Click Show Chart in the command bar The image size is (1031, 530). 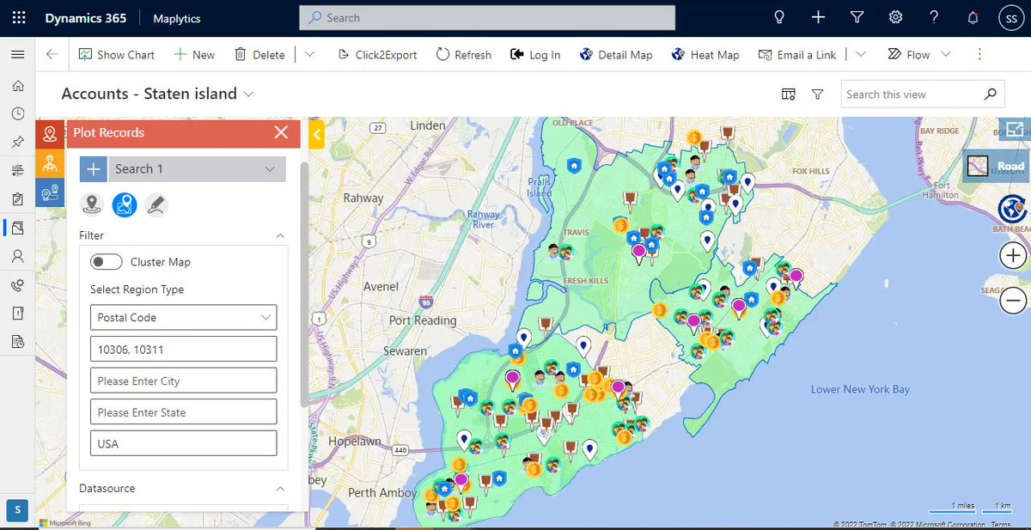click(x=117, y=54)
